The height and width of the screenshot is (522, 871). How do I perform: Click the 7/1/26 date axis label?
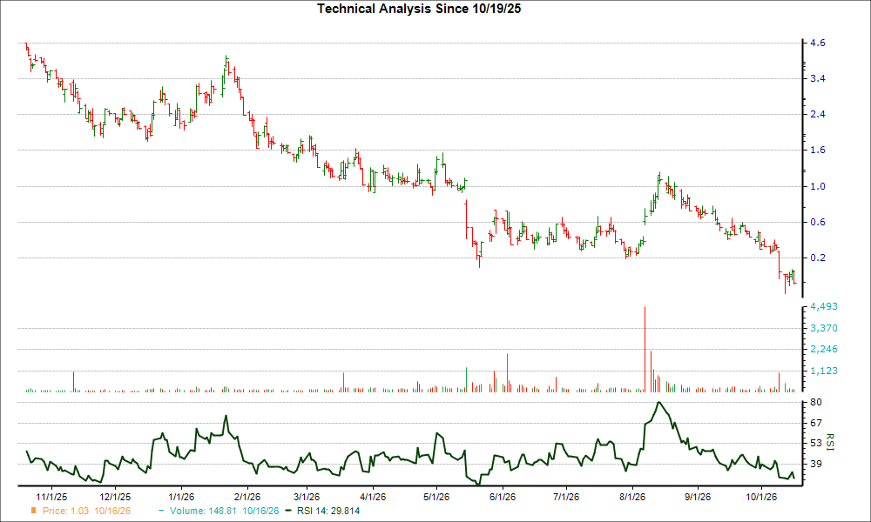[x=565, y=497]
